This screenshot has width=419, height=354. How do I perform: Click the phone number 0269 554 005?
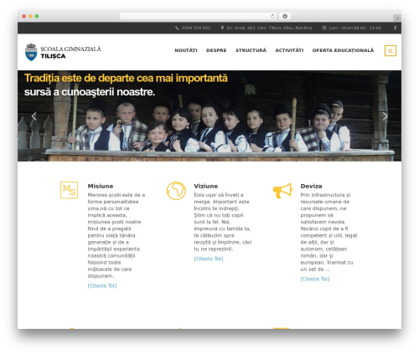coord(196,28)
